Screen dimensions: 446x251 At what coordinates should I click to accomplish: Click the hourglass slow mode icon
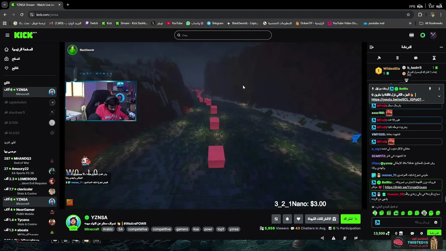point(434,58)
